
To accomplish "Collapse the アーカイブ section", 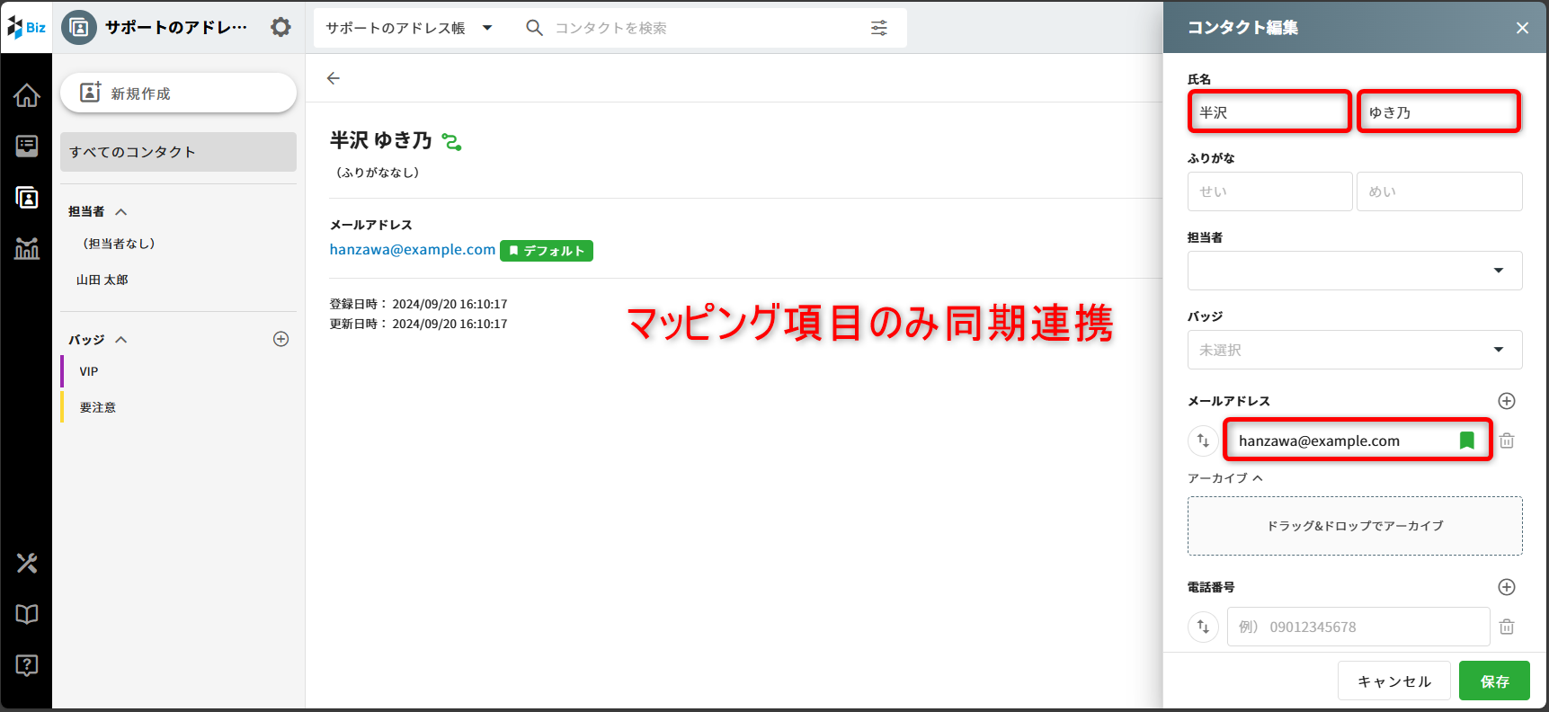I will (x=1258, y=478).
